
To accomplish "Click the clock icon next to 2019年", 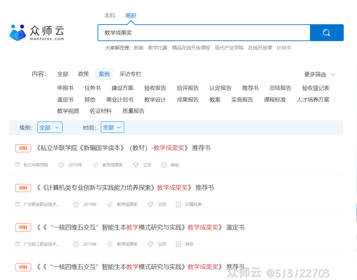I will [61, 165].
